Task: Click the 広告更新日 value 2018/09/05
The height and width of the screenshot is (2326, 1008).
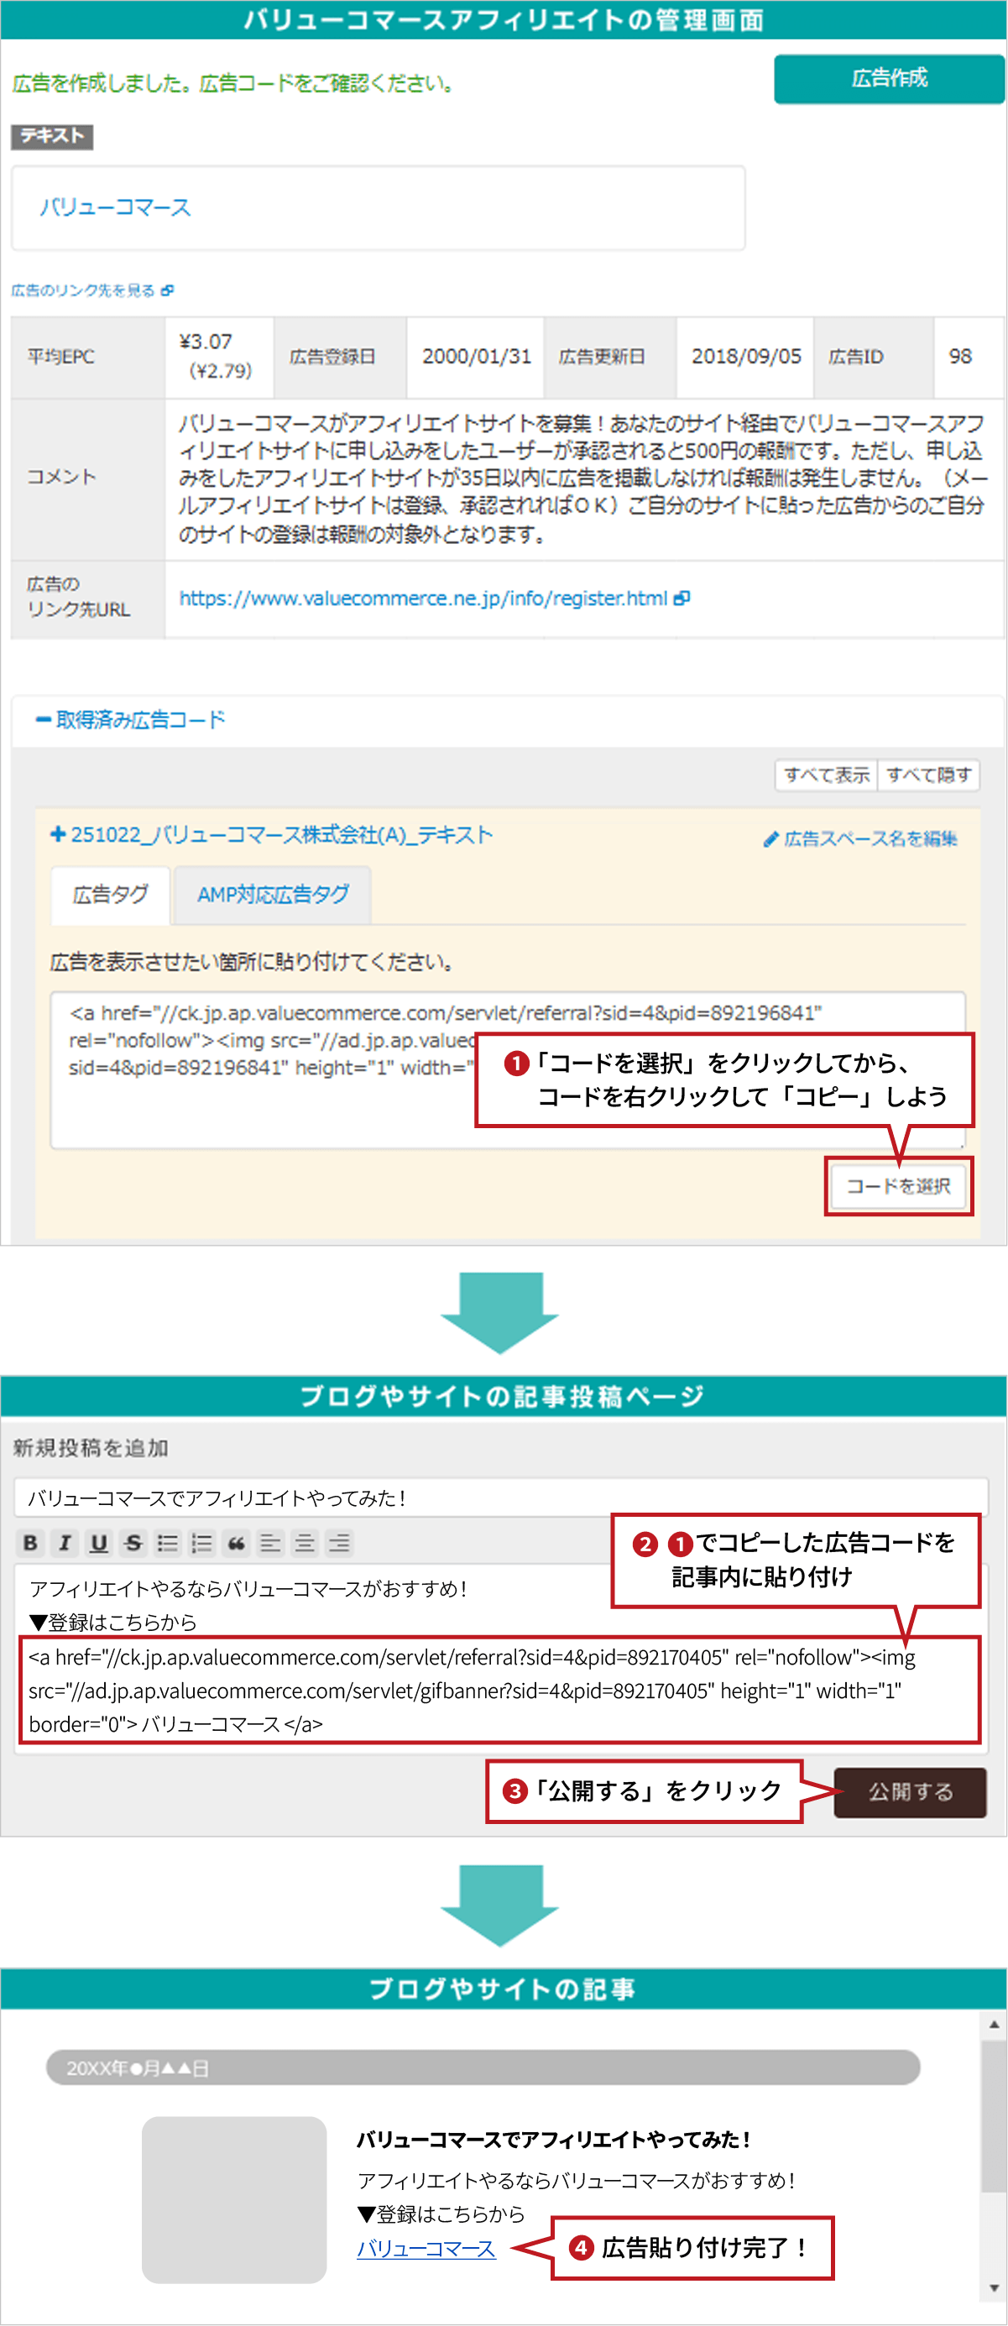Action: (746, 356)
